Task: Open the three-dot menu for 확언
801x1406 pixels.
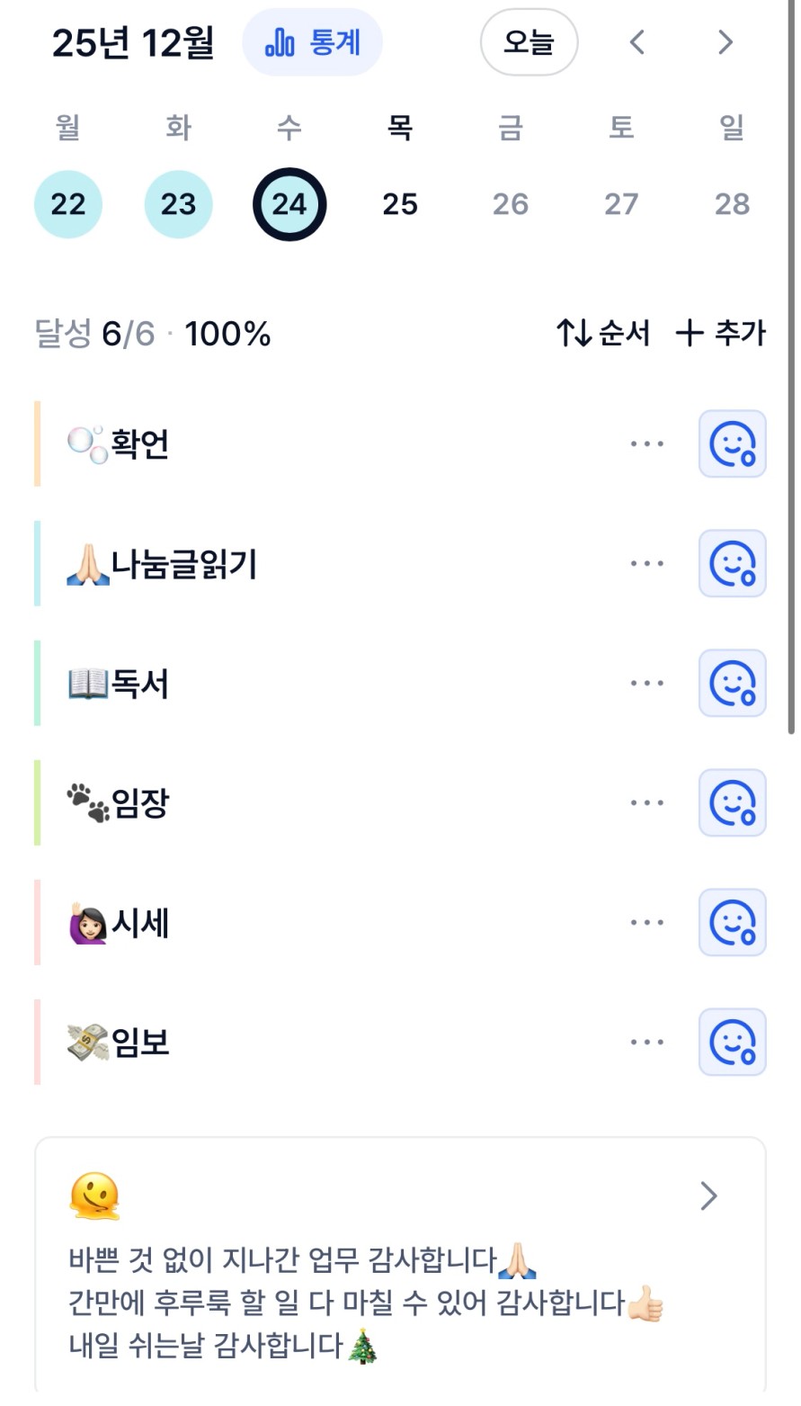Action: pyautogui.click(x=647, y=443)
